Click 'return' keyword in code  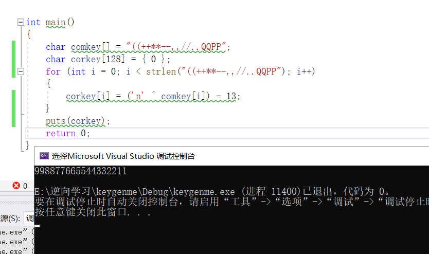click(61, 133)
